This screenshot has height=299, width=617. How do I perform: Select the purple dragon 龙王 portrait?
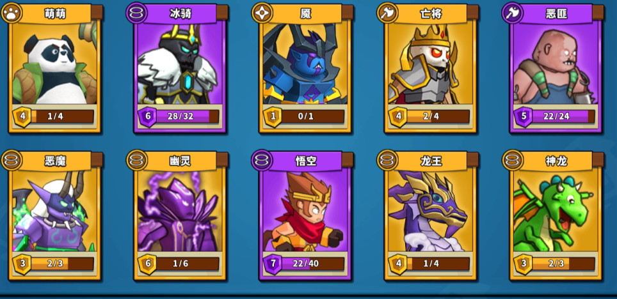point(431,210)
